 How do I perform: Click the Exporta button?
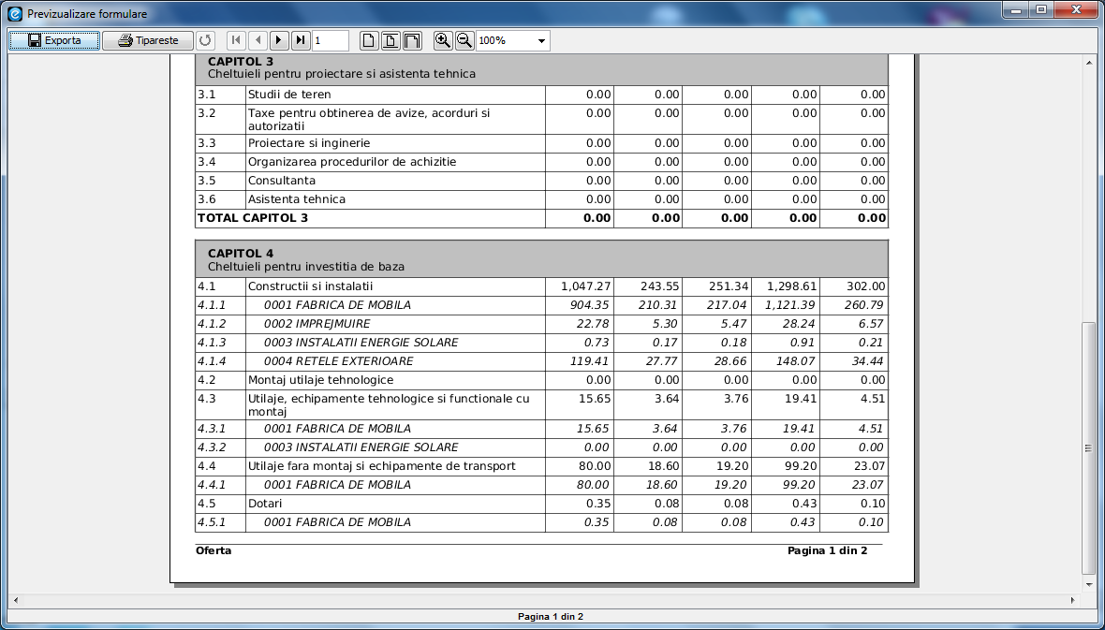point(54,41)
